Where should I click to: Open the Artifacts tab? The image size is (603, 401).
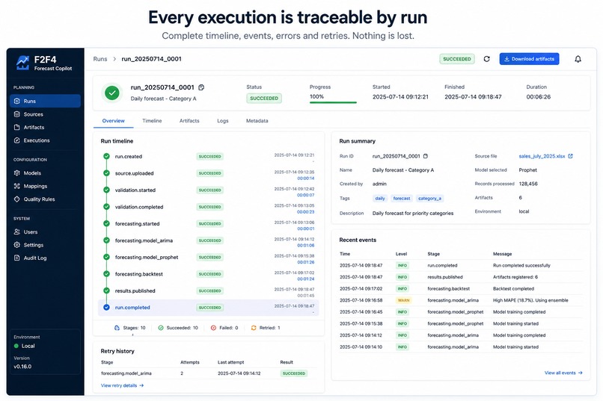pyautogui.click(x=189, y=121)
